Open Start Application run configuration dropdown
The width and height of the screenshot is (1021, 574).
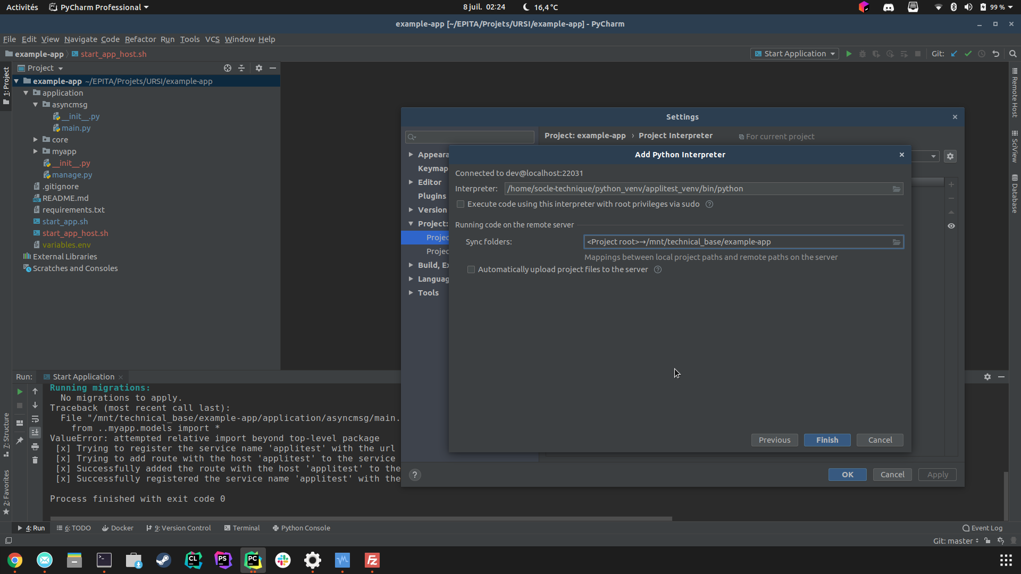pyautogui.click(x=794, y=54)
